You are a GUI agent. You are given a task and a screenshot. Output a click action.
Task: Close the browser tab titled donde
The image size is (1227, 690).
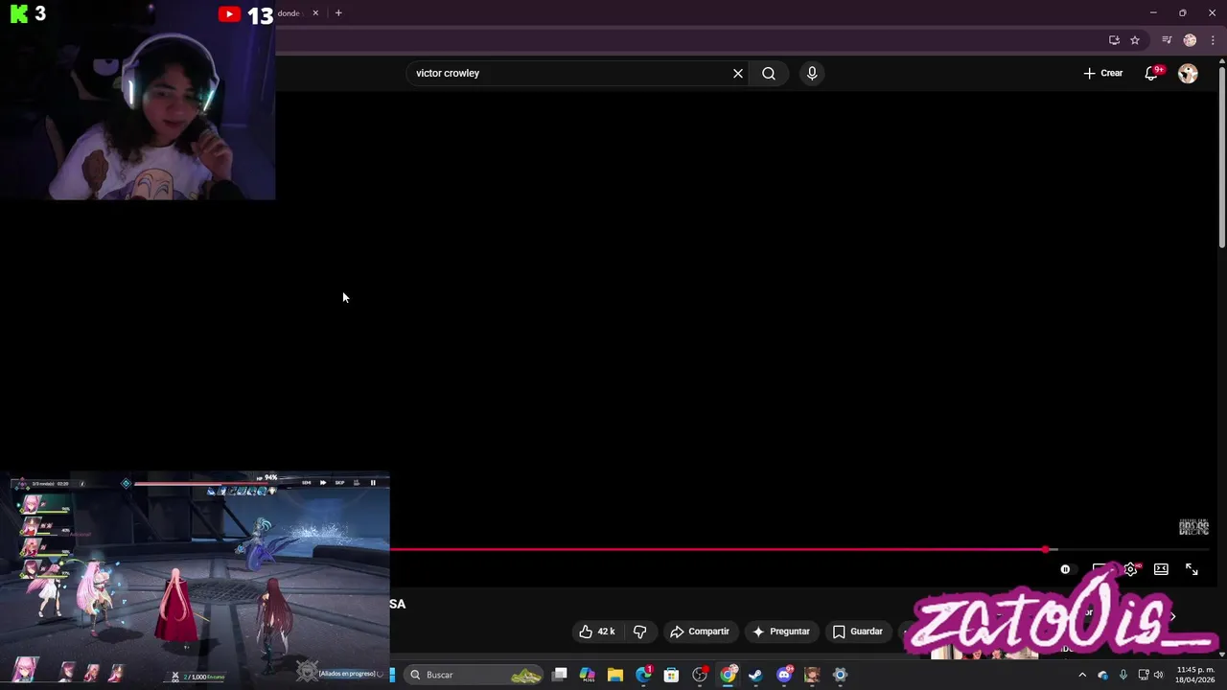[315, 13]
